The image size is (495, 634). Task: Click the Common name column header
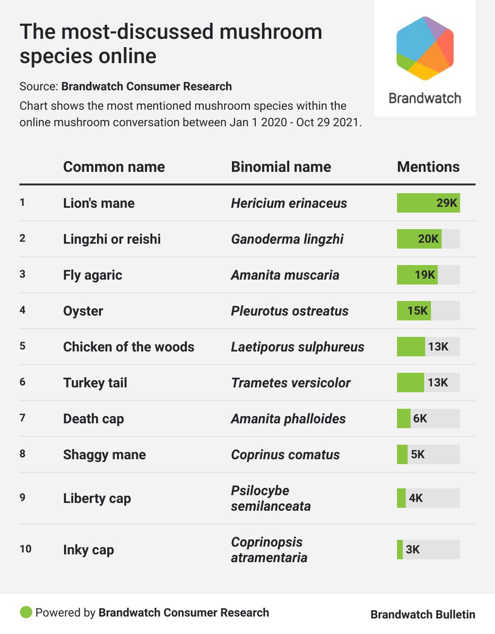coord(114,167)
